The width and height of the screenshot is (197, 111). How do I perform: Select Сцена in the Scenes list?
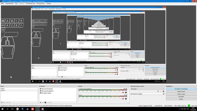pyautogui.click(x=19, y=89)
